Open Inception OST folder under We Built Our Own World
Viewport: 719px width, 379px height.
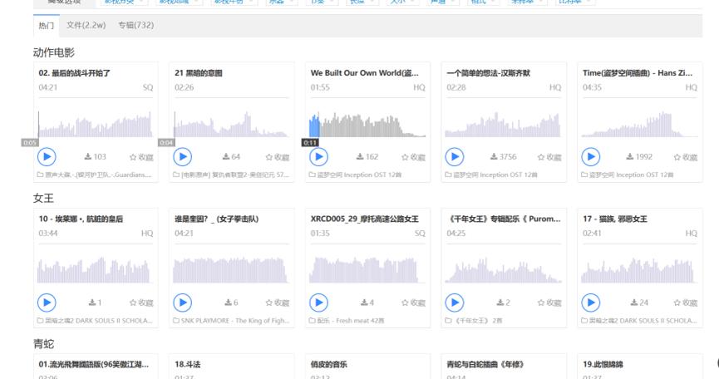pos(356,175)
